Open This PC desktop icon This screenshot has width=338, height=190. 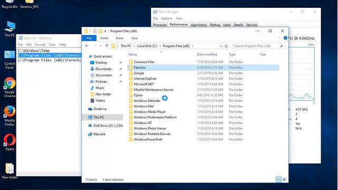[x=10, y=29]
